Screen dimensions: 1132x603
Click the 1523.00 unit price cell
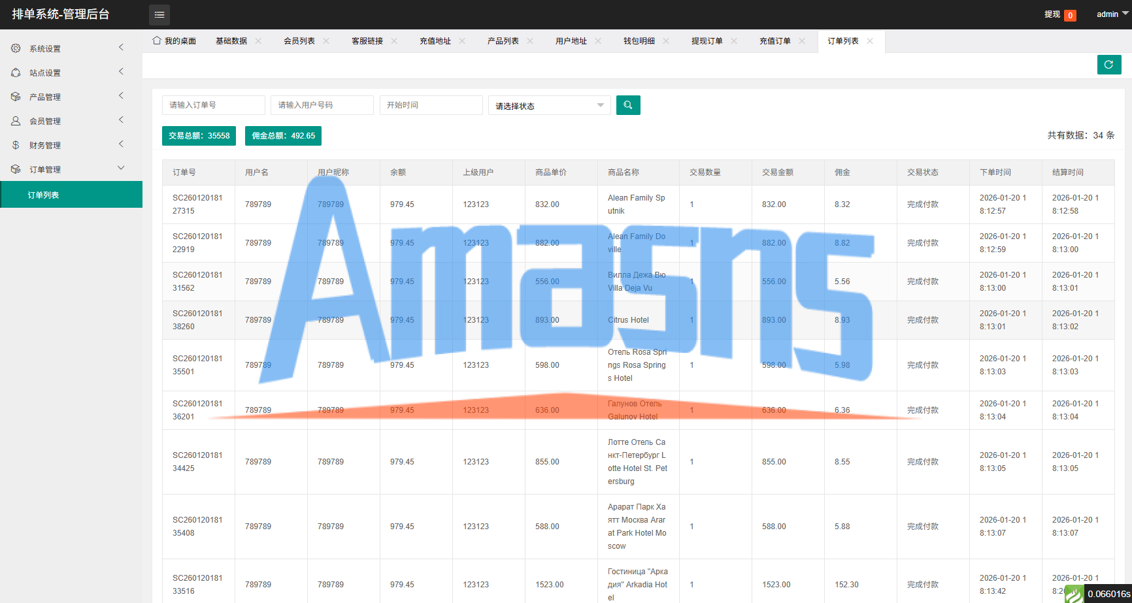click(x=550, y=585)
